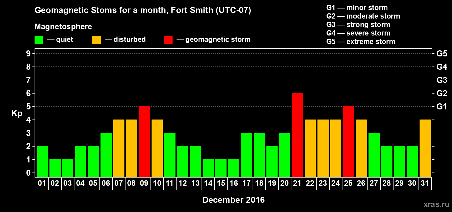
Task: Click the red geomagnetic storm legend swatch
Action: click(168, 40)
